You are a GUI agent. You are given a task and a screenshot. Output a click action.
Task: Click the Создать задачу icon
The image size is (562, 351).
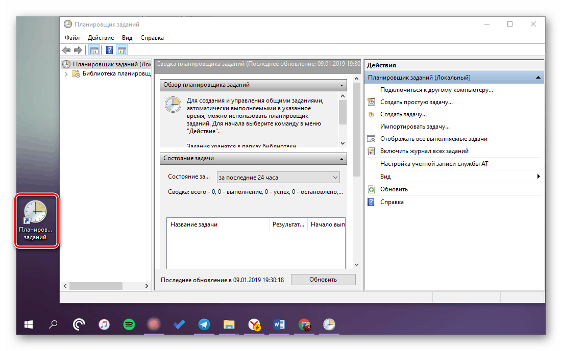coord(371,115)
